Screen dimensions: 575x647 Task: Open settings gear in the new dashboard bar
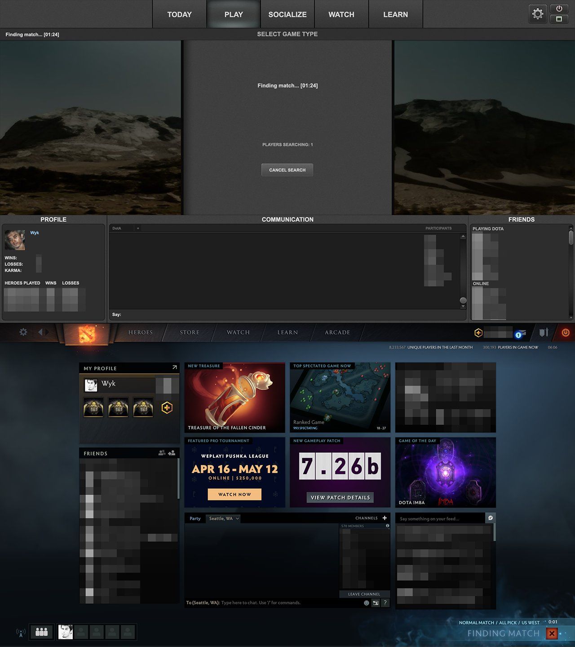23,332
